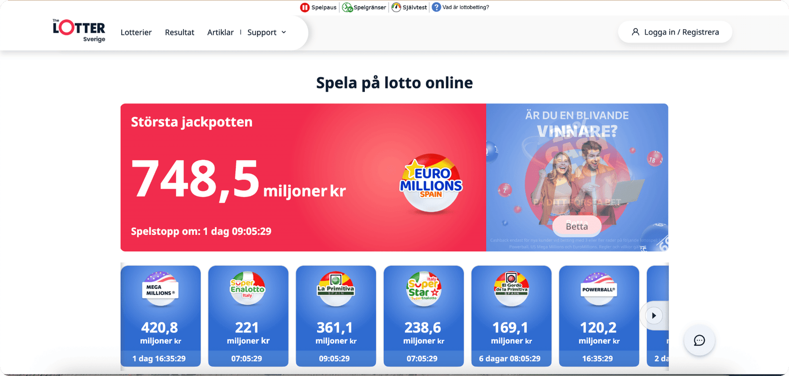Open the Spelgränser limits icon
The height and width of the screenshot is (376, 789).
click(347, 7)
